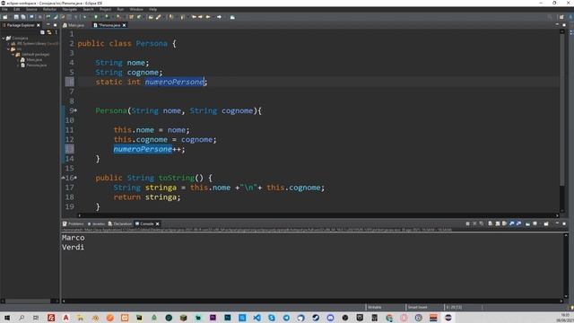Click the Eclipse icon on the taskbar
The width and height of the screenshot is (574, 323).
pyautogui.click(x=448, y=318)
